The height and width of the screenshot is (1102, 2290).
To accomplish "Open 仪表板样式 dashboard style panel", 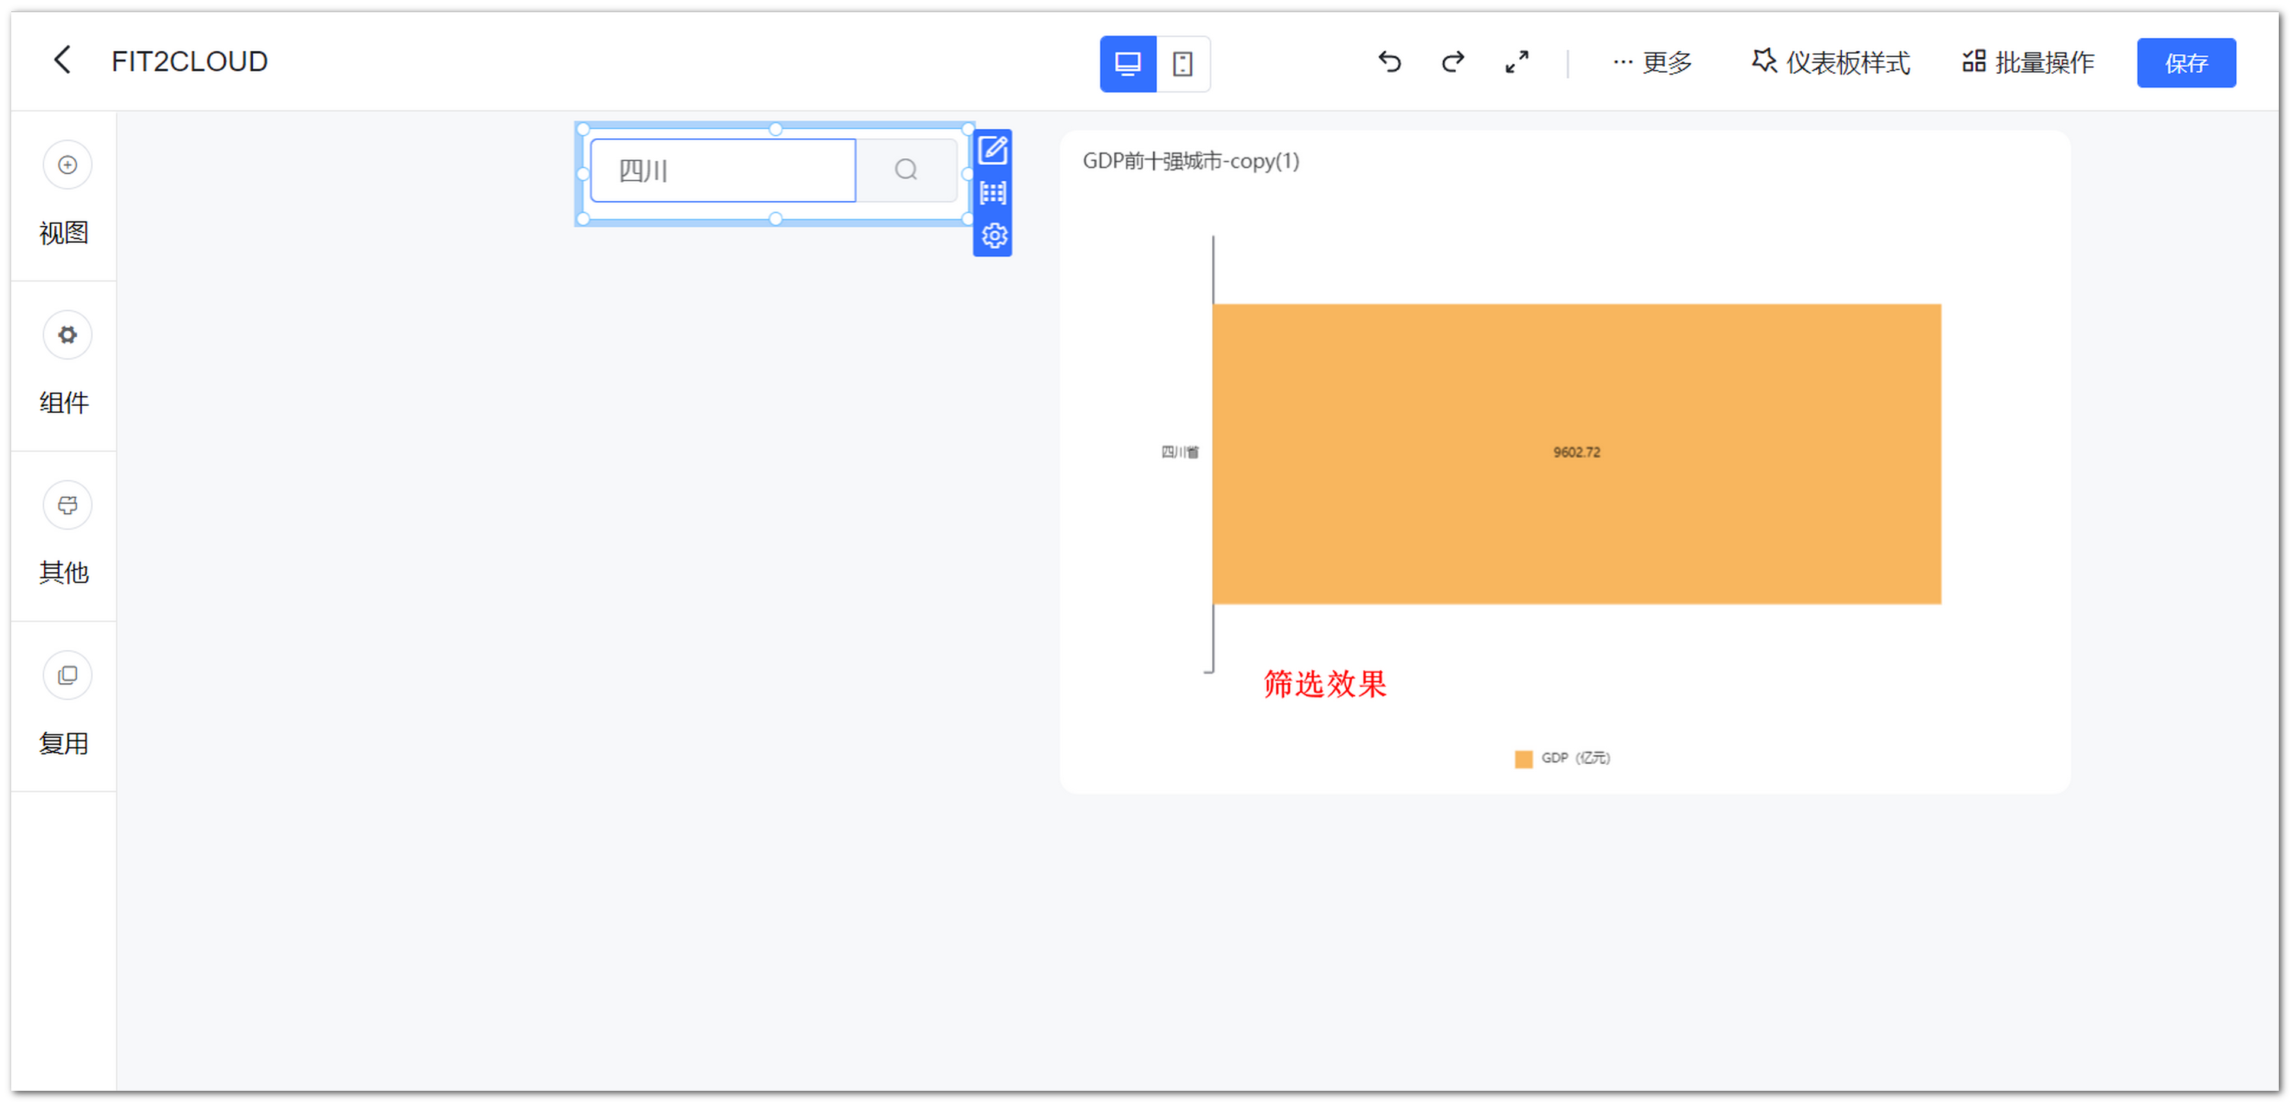I will click(x=1831, y=62).
